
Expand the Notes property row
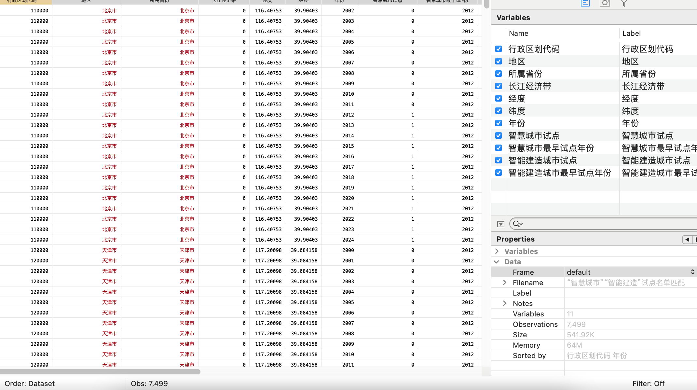point(505,303)
